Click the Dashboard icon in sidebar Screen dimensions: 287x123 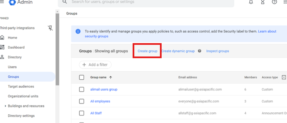tap(2, 47)
